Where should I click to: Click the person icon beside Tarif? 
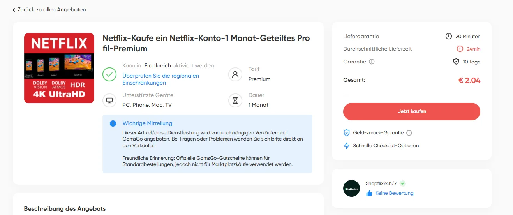pos(235,74)
